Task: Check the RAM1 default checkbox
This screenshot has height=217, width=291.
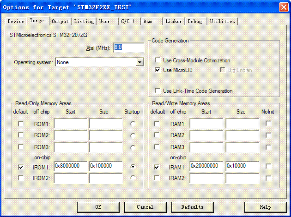Action: (157, 124)
